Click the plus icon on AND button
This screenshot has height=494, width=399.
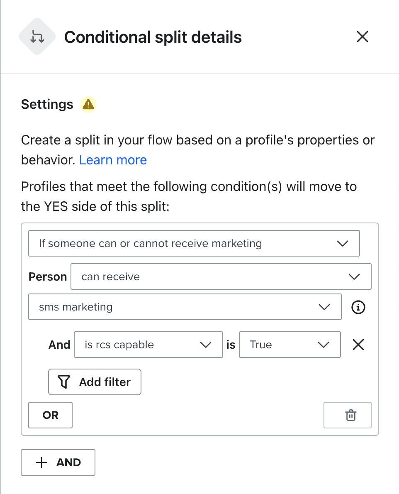[41, 462]
